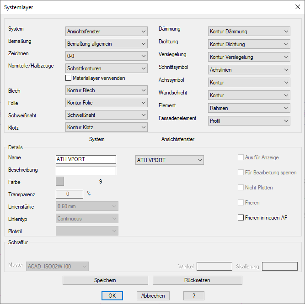The height and width of the screenshot is (304, 305).
Task: Click the Rücksetzen button
Action: pyautogui.click(x=198, y=280)
